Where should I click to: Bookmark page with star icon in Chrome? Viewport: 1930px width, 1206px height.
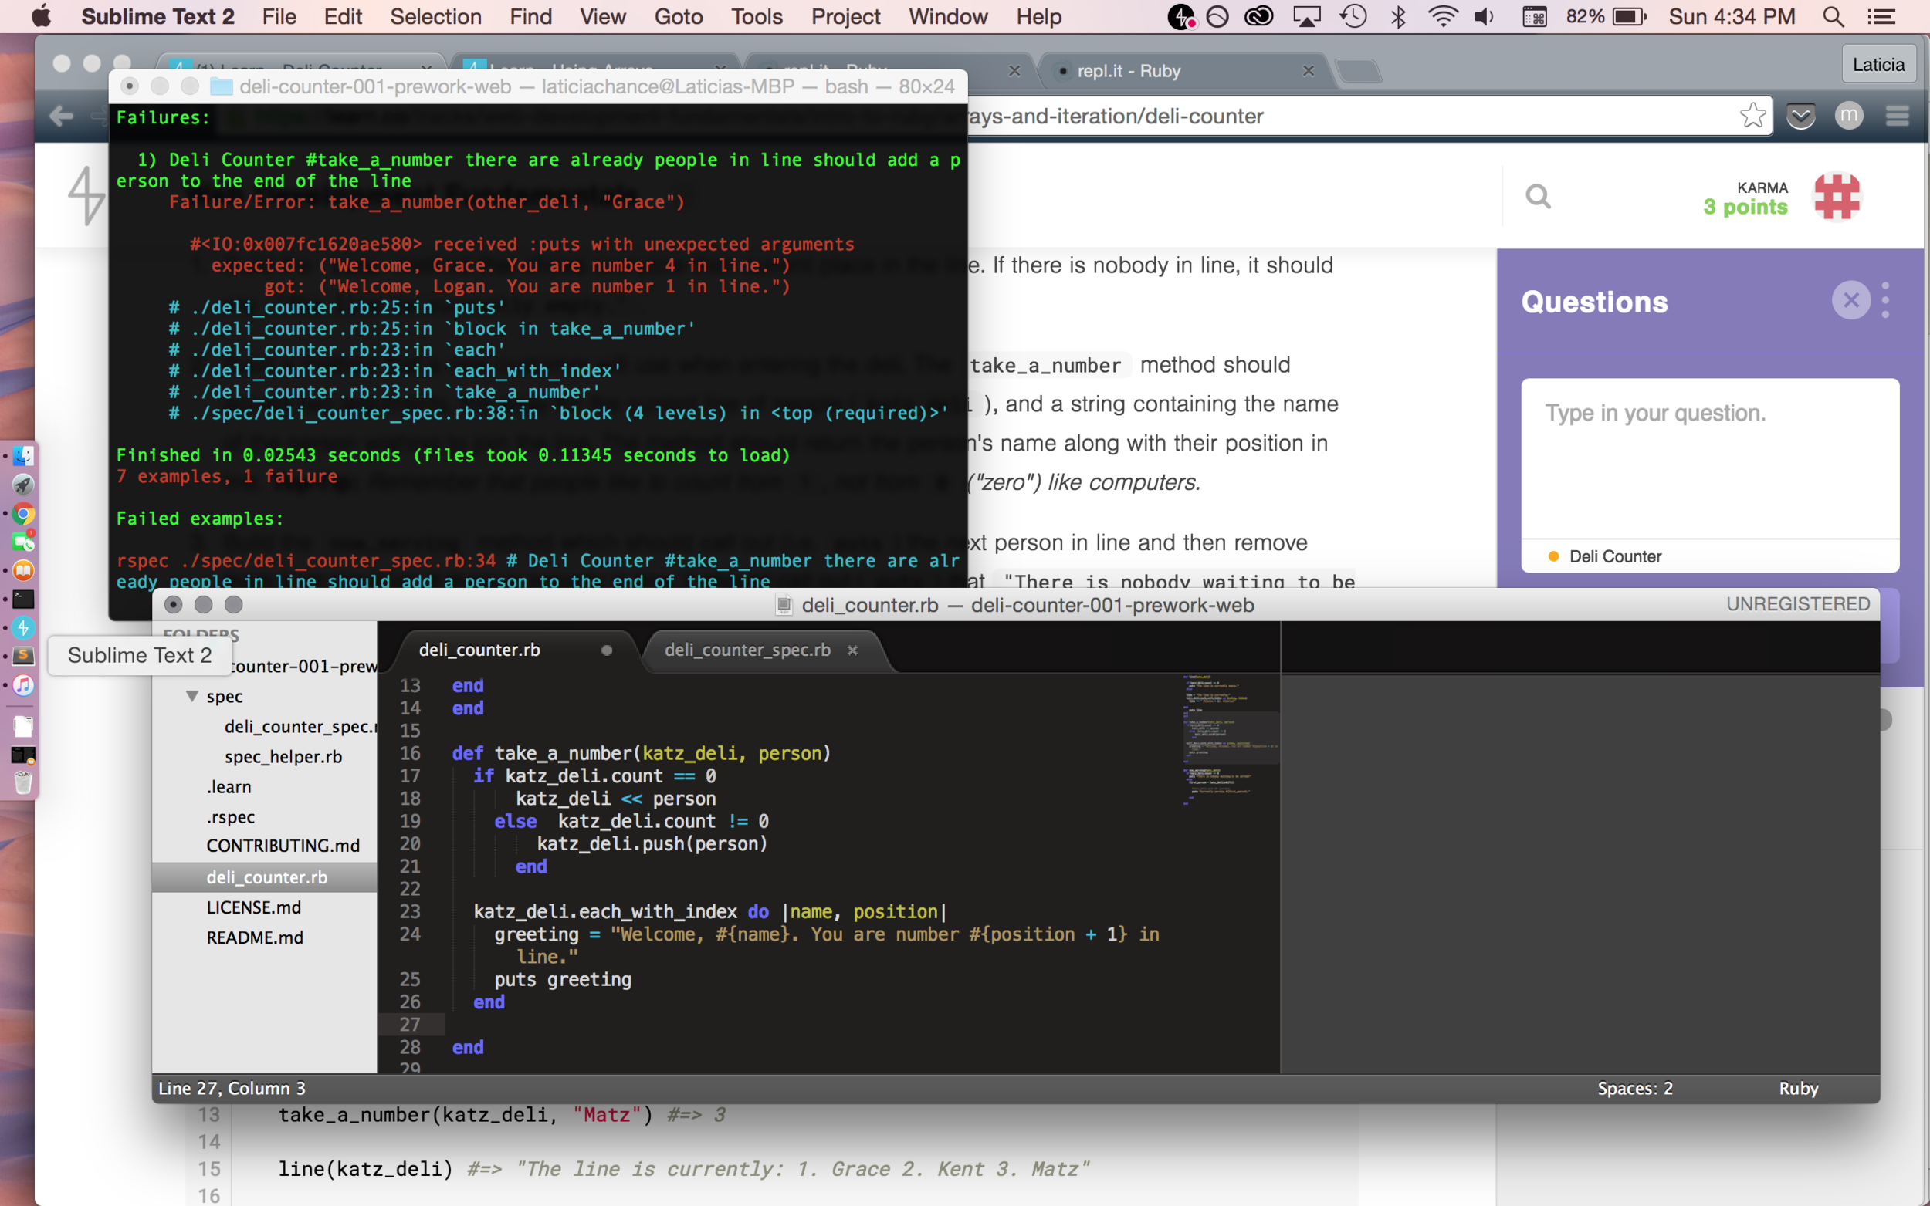(1752, 116)
